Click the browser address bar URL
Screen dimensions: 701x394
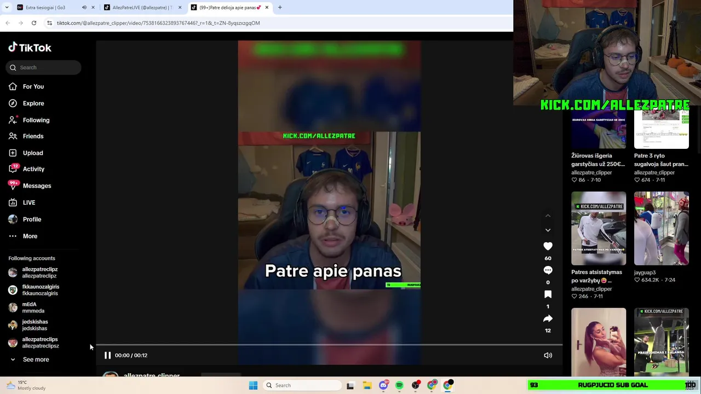pos(158,23)
